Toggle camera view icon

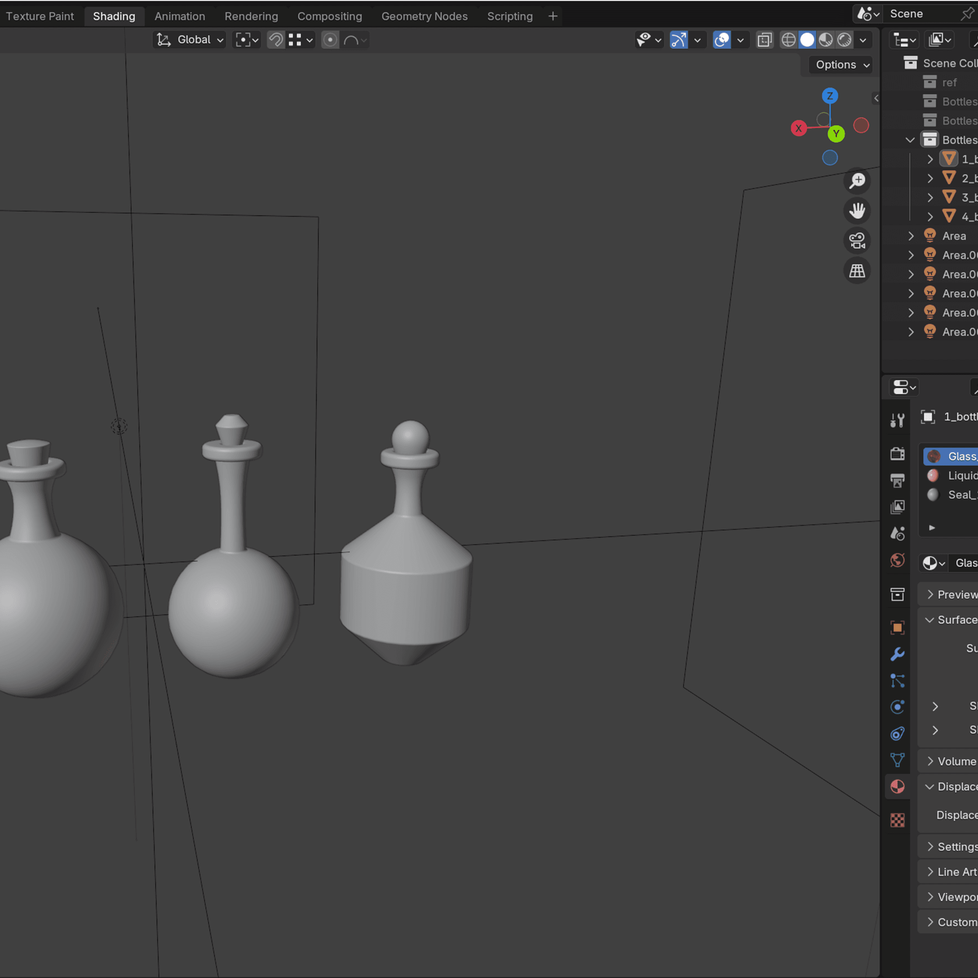coord(857,240)
